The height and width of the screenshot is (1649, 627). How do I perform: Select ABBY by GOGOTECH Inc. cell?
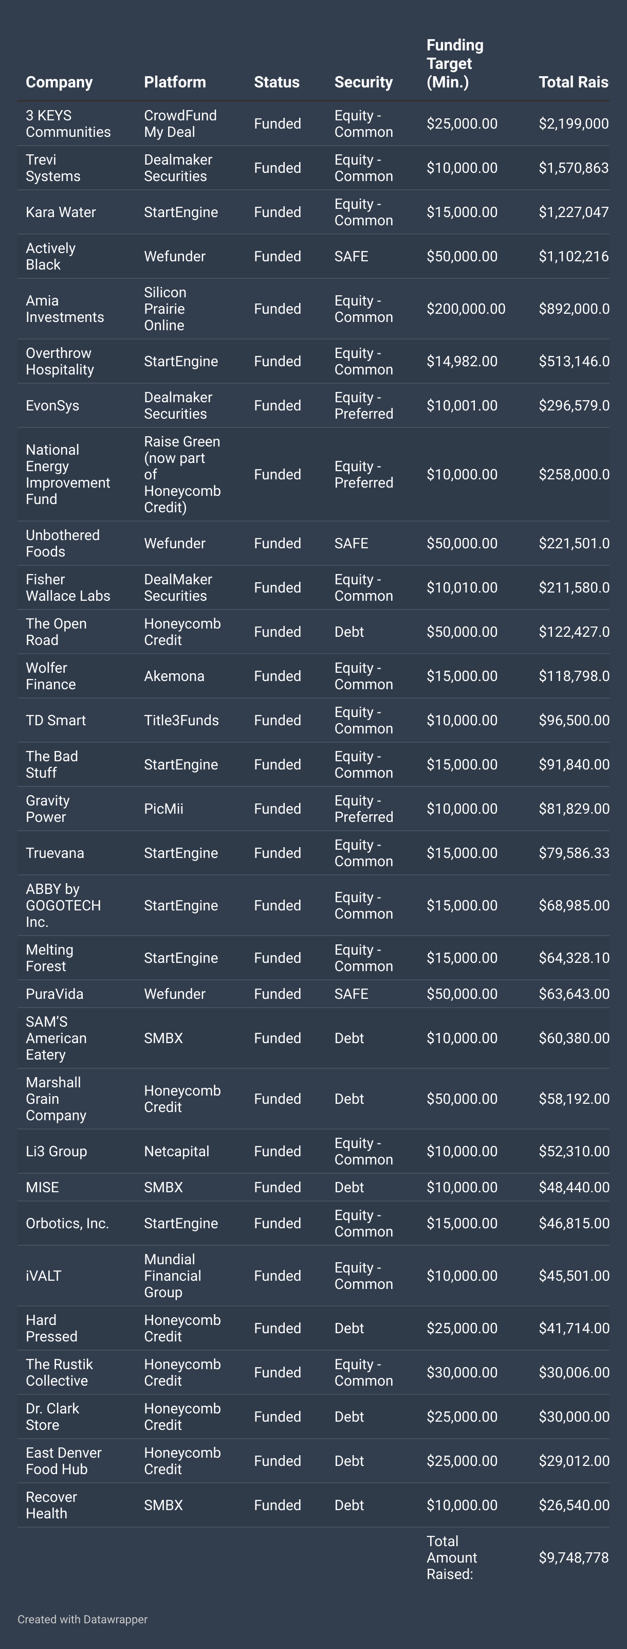(x=63, y=905)
